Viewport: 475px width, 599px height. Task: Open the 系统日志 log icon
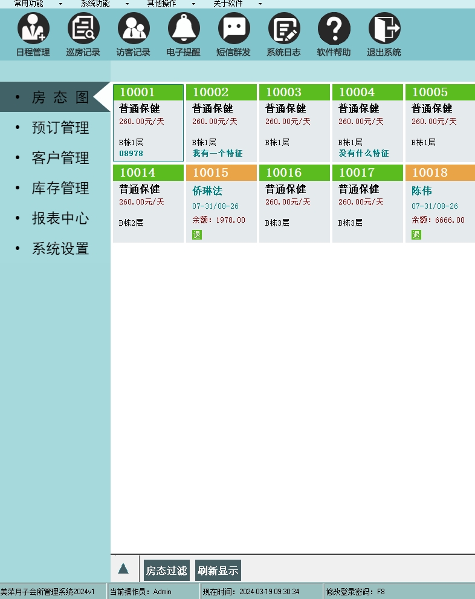tap(283, 28)
